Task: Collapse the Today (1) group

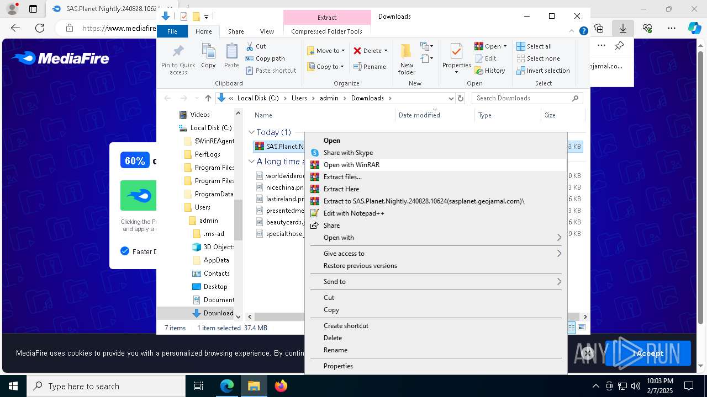Action: point(251,132)
